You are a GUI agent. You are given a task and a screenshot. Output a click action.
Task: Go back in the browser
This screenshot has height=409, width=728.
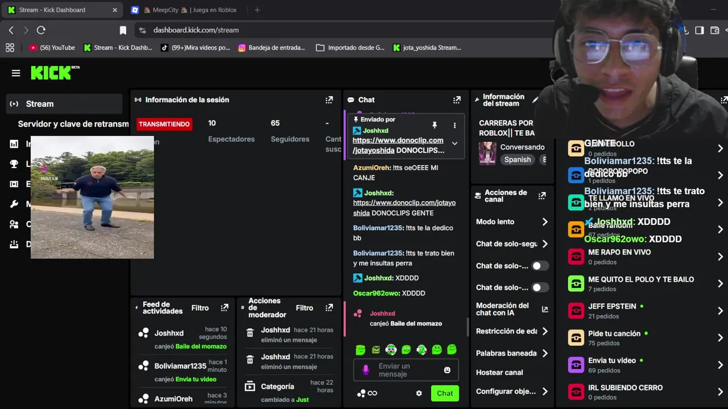11,30
